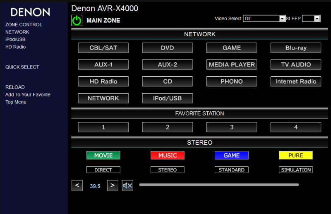Select favorite station 3
The width and height of the screenshot is (331, 214).
tap(232, 127)
